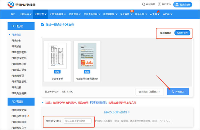Screen dimensions: 200x130
Task: Click the 在线一键合并PDF文档 title
Action: 60,25
